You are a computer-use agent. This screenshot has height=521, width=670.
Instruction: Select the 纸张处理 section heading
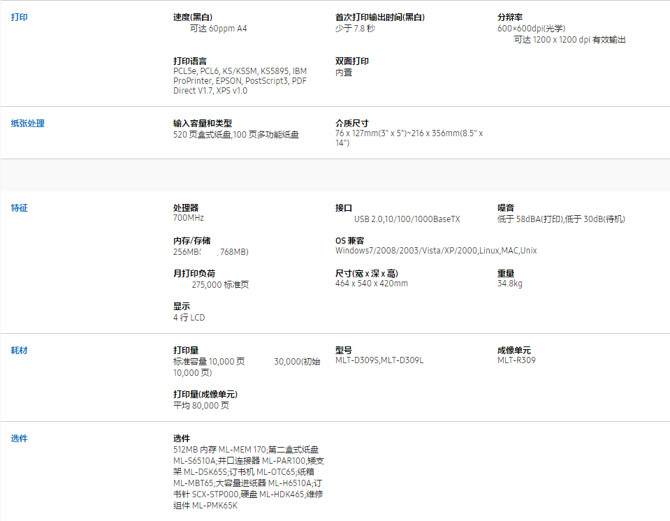pyautogui.click(x=27, y=123)
